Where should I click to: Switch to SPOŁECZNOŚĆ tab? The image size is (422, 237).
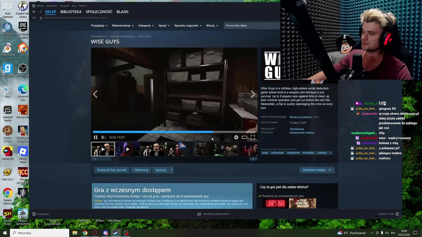point(99,12)
